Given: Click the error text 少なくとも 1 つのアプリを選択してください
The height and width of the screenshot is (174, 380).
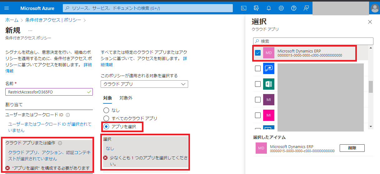Looking at the screenshot, I should pyautogui.click(x=148, y=161).
